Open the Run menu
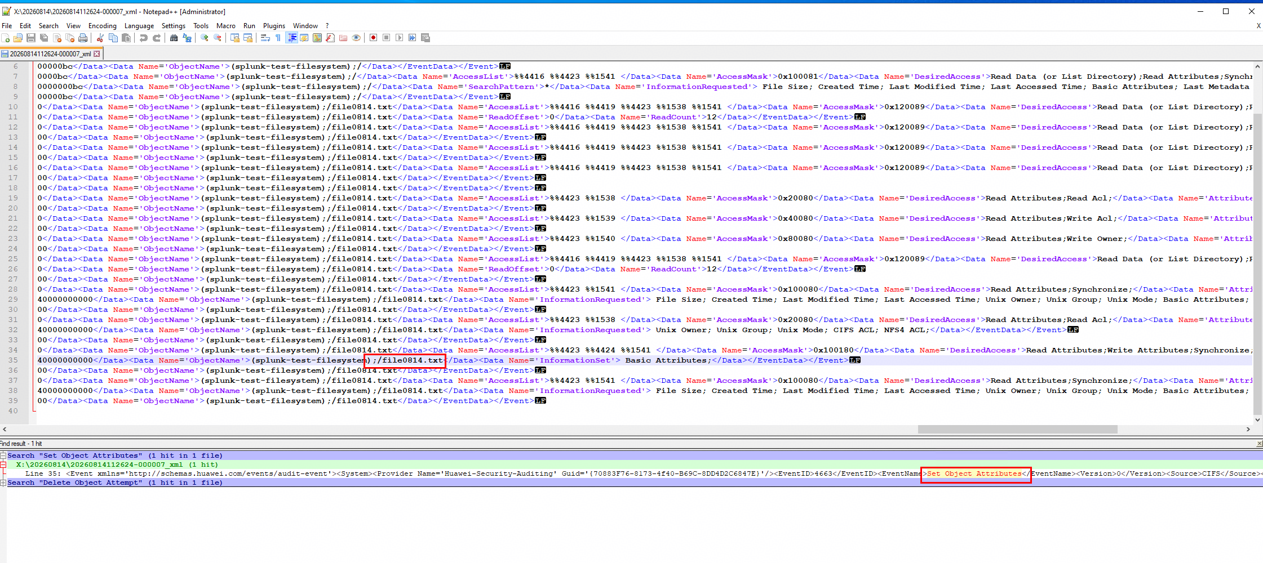This screenshot has height=563, width=1263. click(x=249, y=26)
